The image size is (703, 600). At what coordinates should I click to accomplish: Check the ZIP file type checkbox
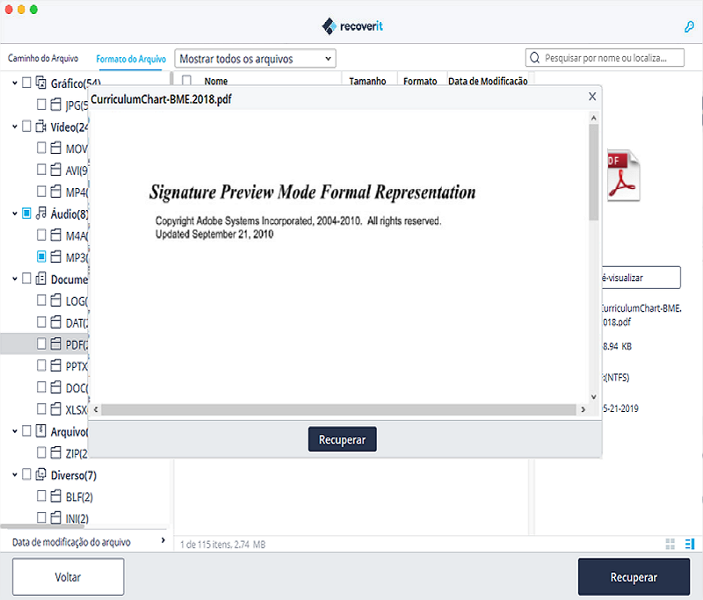coord(41,452)
